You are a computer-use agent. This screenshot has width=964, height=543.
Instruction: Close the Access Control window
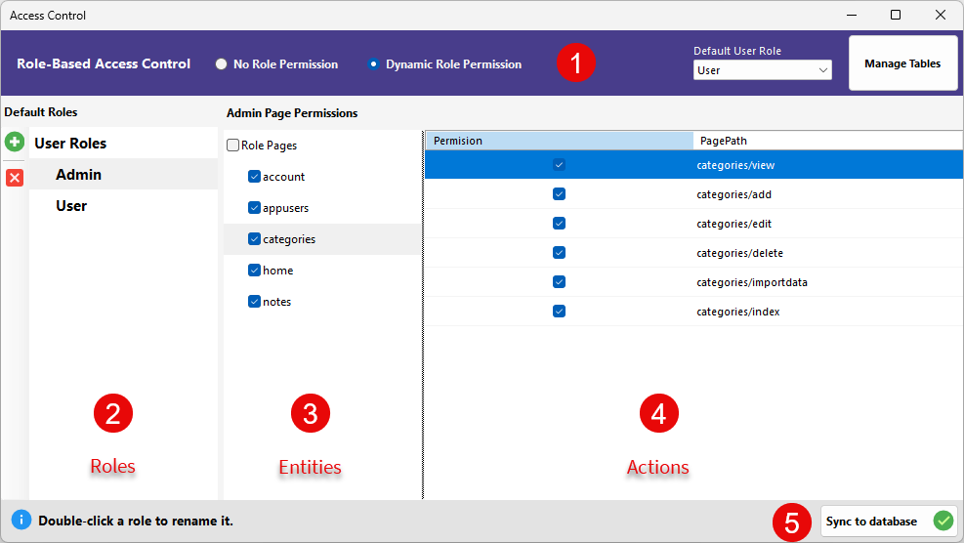pyautogui.click(x=941, y=15)
